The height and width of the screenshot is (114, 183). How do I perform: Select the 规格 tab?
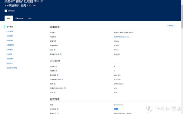[9, 18]
